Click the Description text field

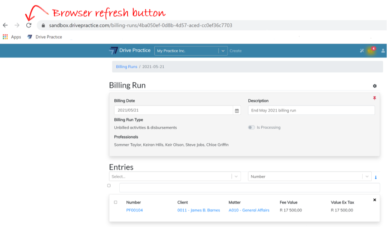(311, 110)
